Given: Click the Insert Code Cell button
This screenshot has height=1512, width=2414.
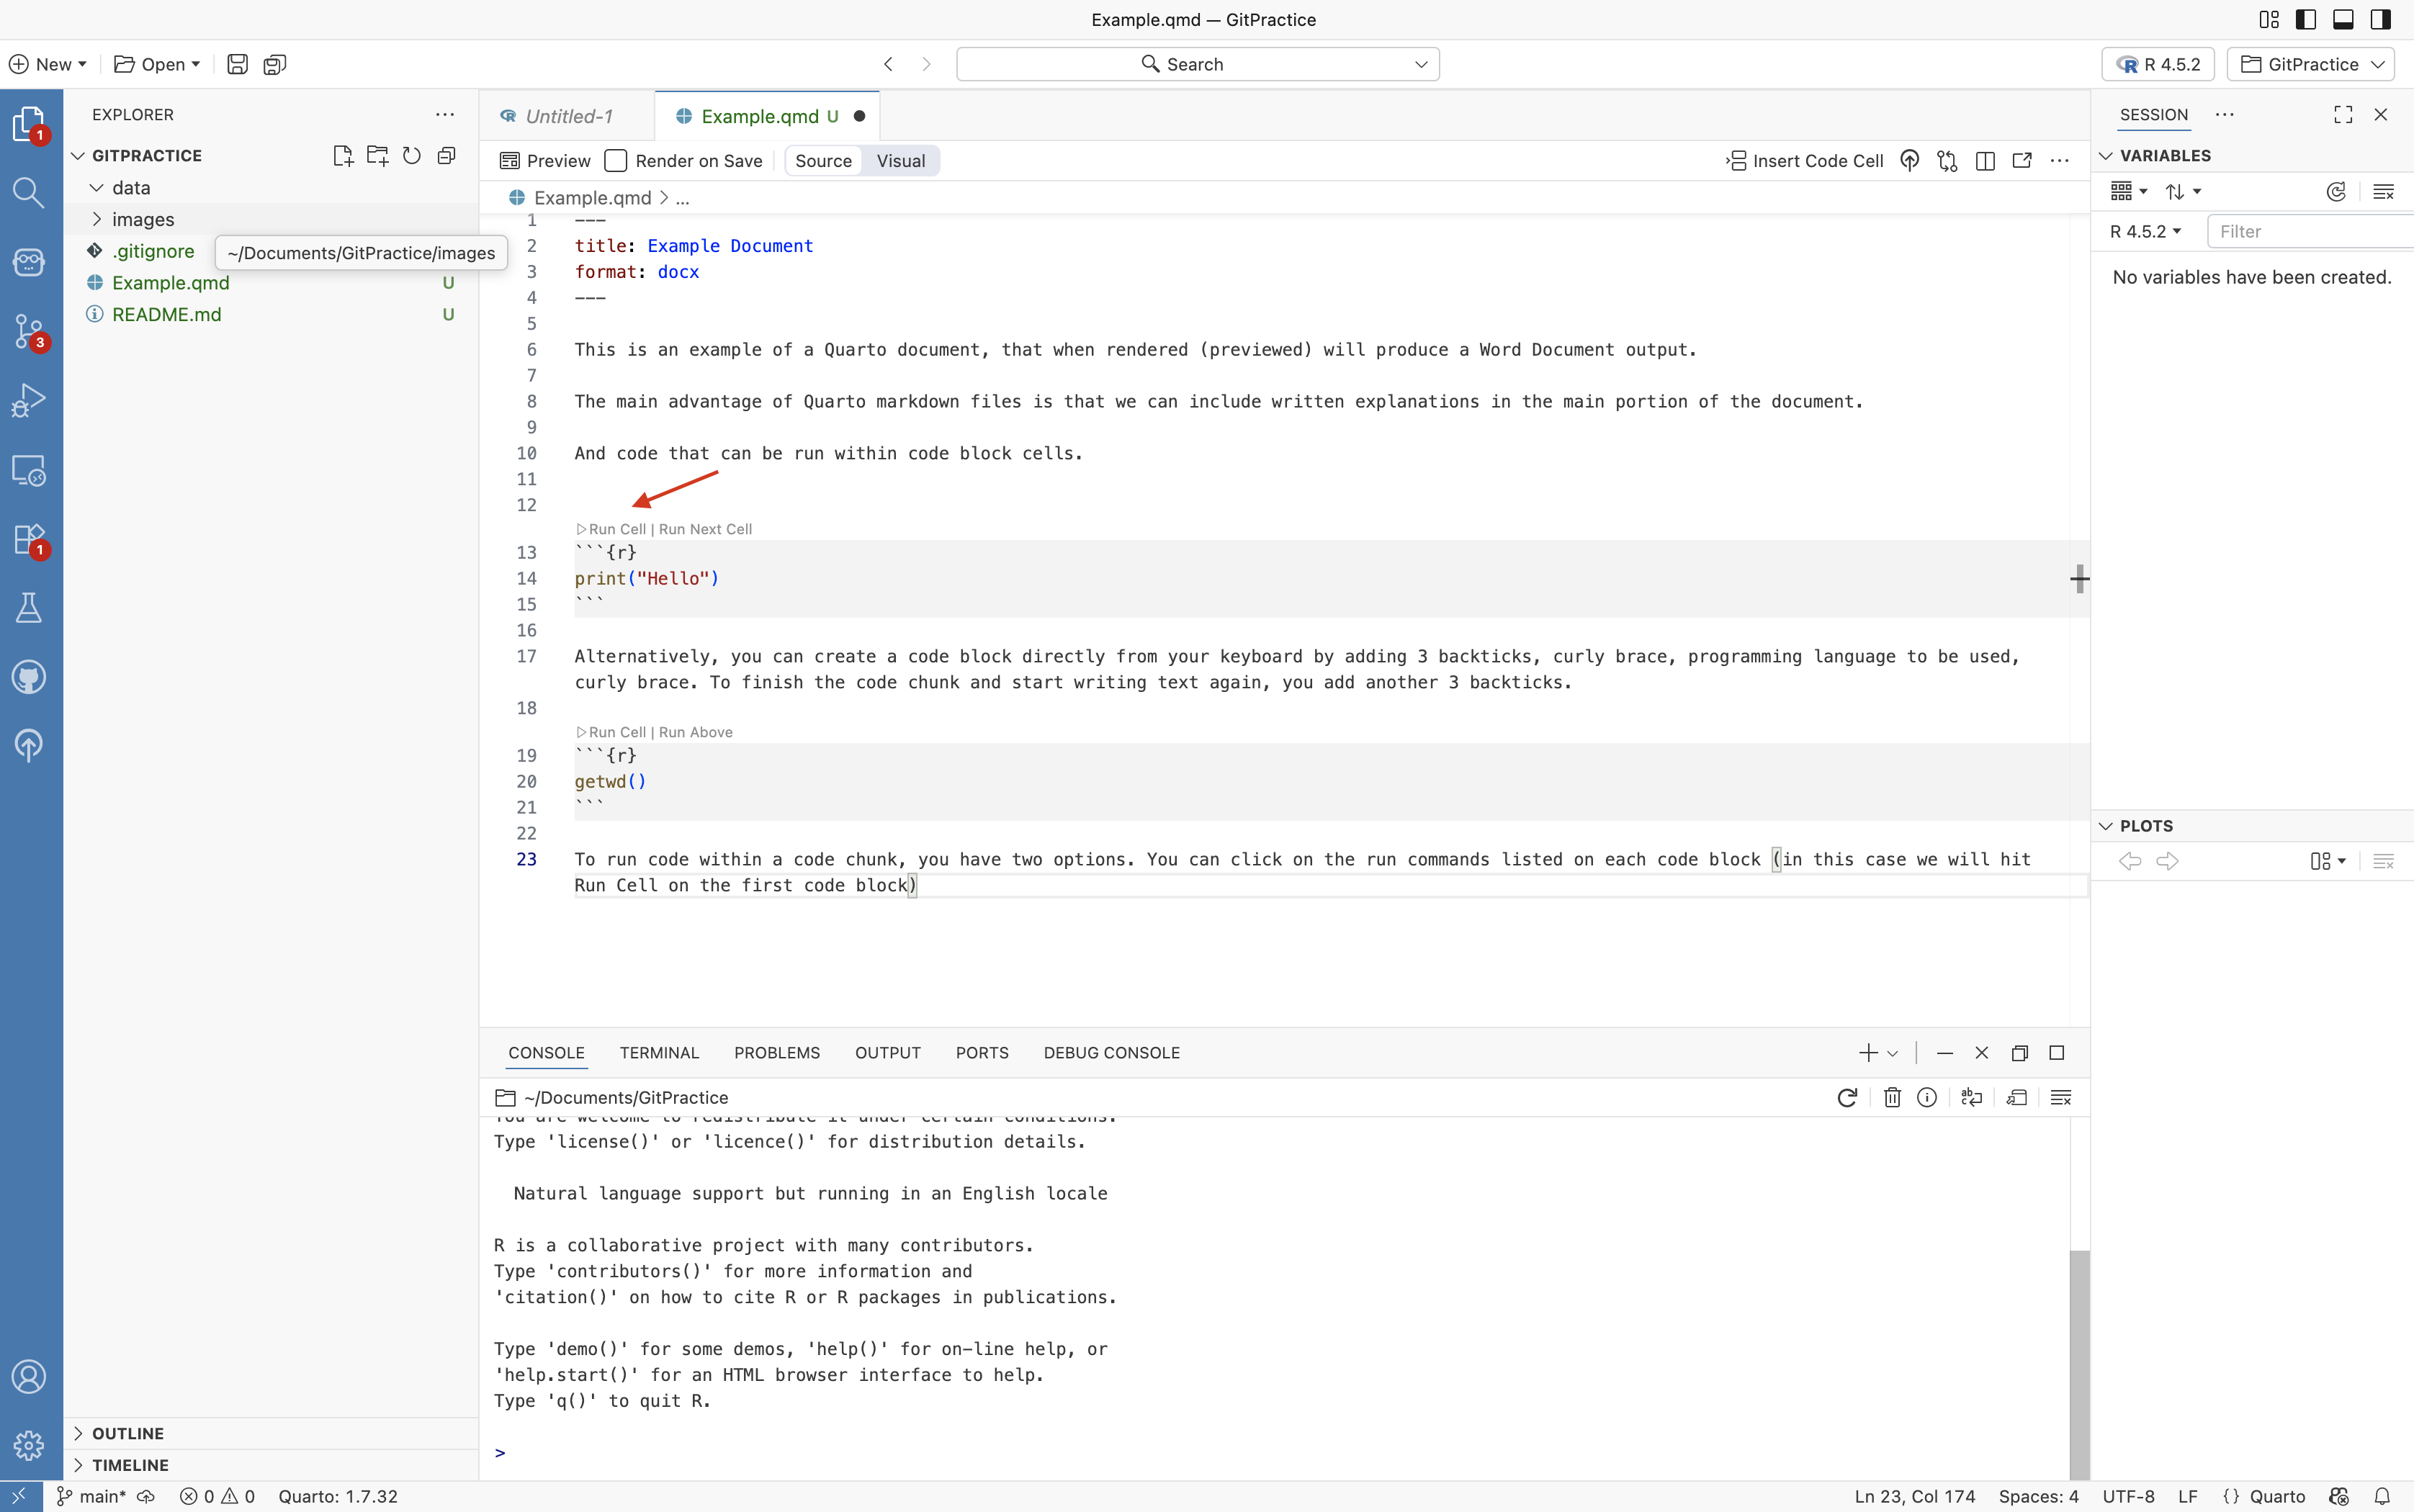Looking at the screenshot, I should (1805, 161).
